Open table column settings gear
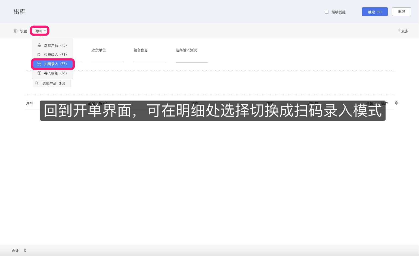This screenshot has height=256, width=419. click(x=396, y=103)
